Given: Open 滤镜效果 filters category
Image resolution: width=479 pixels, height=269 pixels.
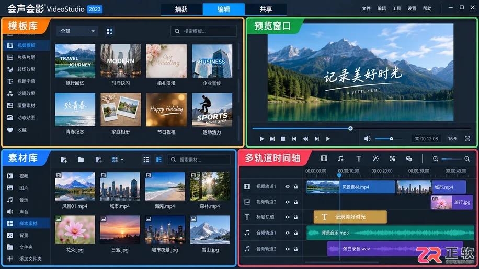Looking at the screenshot, I should (x=26, y=93).
